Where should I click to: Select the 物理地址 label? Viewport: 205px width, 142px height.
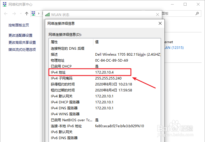click(x=58, y=60)
